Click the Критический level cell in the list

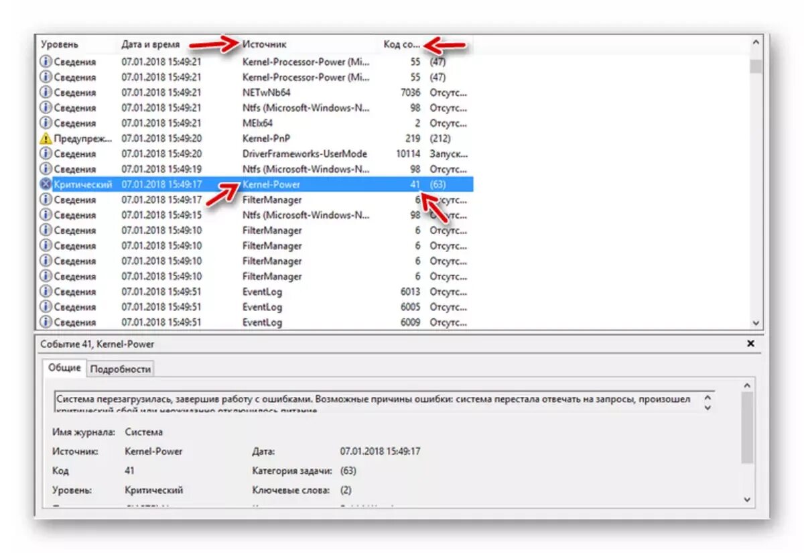[83, 184]
